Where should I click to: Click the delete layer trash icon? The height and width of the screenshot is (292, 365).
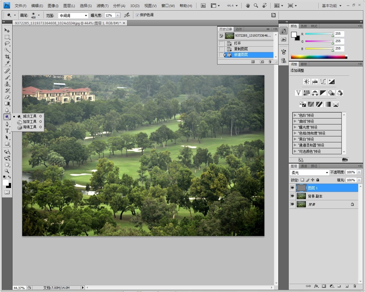pos(354,286)
